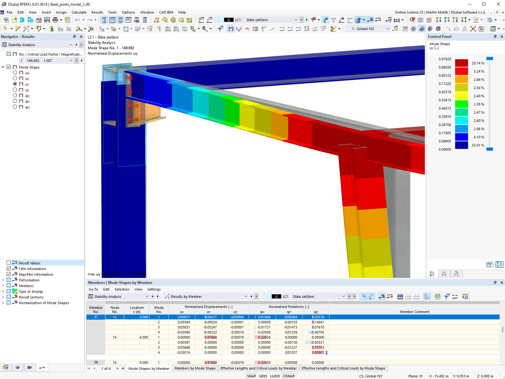Click Effective Lengths and Critical Loads by Member
This screenshot has height=379, width=505.
(x=258, y=368)
